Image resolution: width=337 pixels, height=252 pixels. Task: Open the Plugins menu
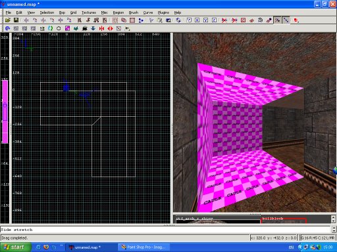click(x=163, y=12)
